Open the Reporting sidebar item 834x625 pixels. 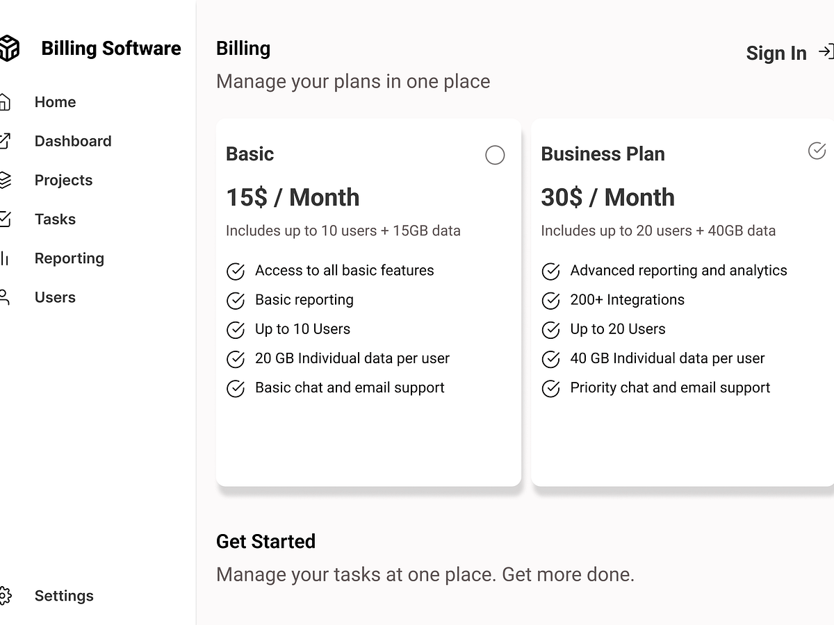point(69,258)
